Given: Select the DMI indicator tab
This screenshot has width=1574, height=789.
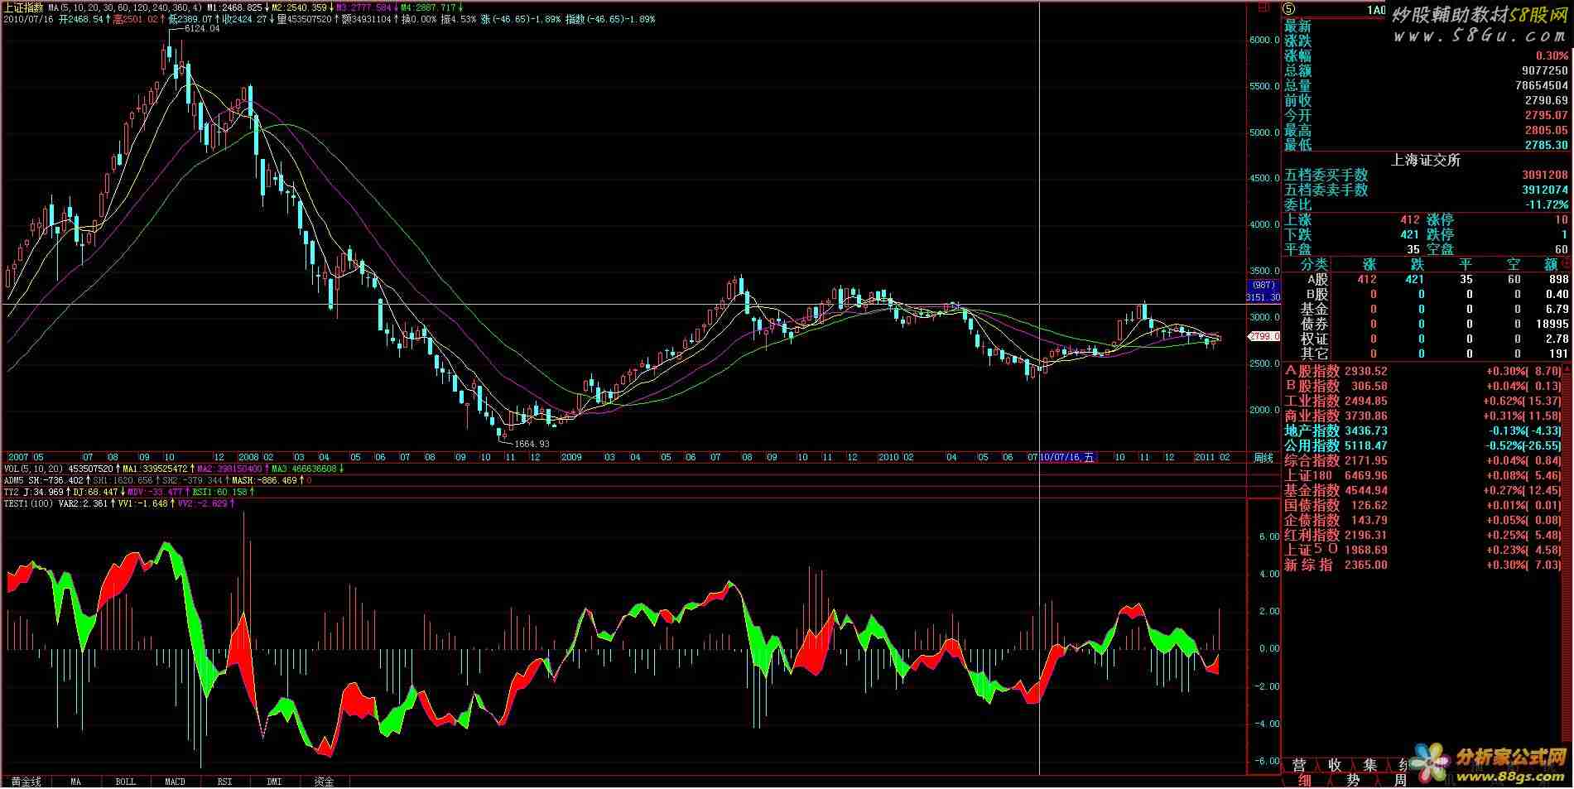Looking at the screenshot, I should pyautogui.click(x=275, y=782).
